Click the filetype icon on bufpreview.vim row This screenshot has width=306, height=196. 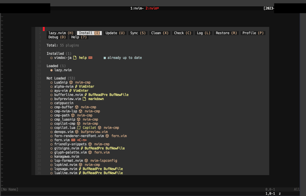pyautogui.click(x=84, y=99)
